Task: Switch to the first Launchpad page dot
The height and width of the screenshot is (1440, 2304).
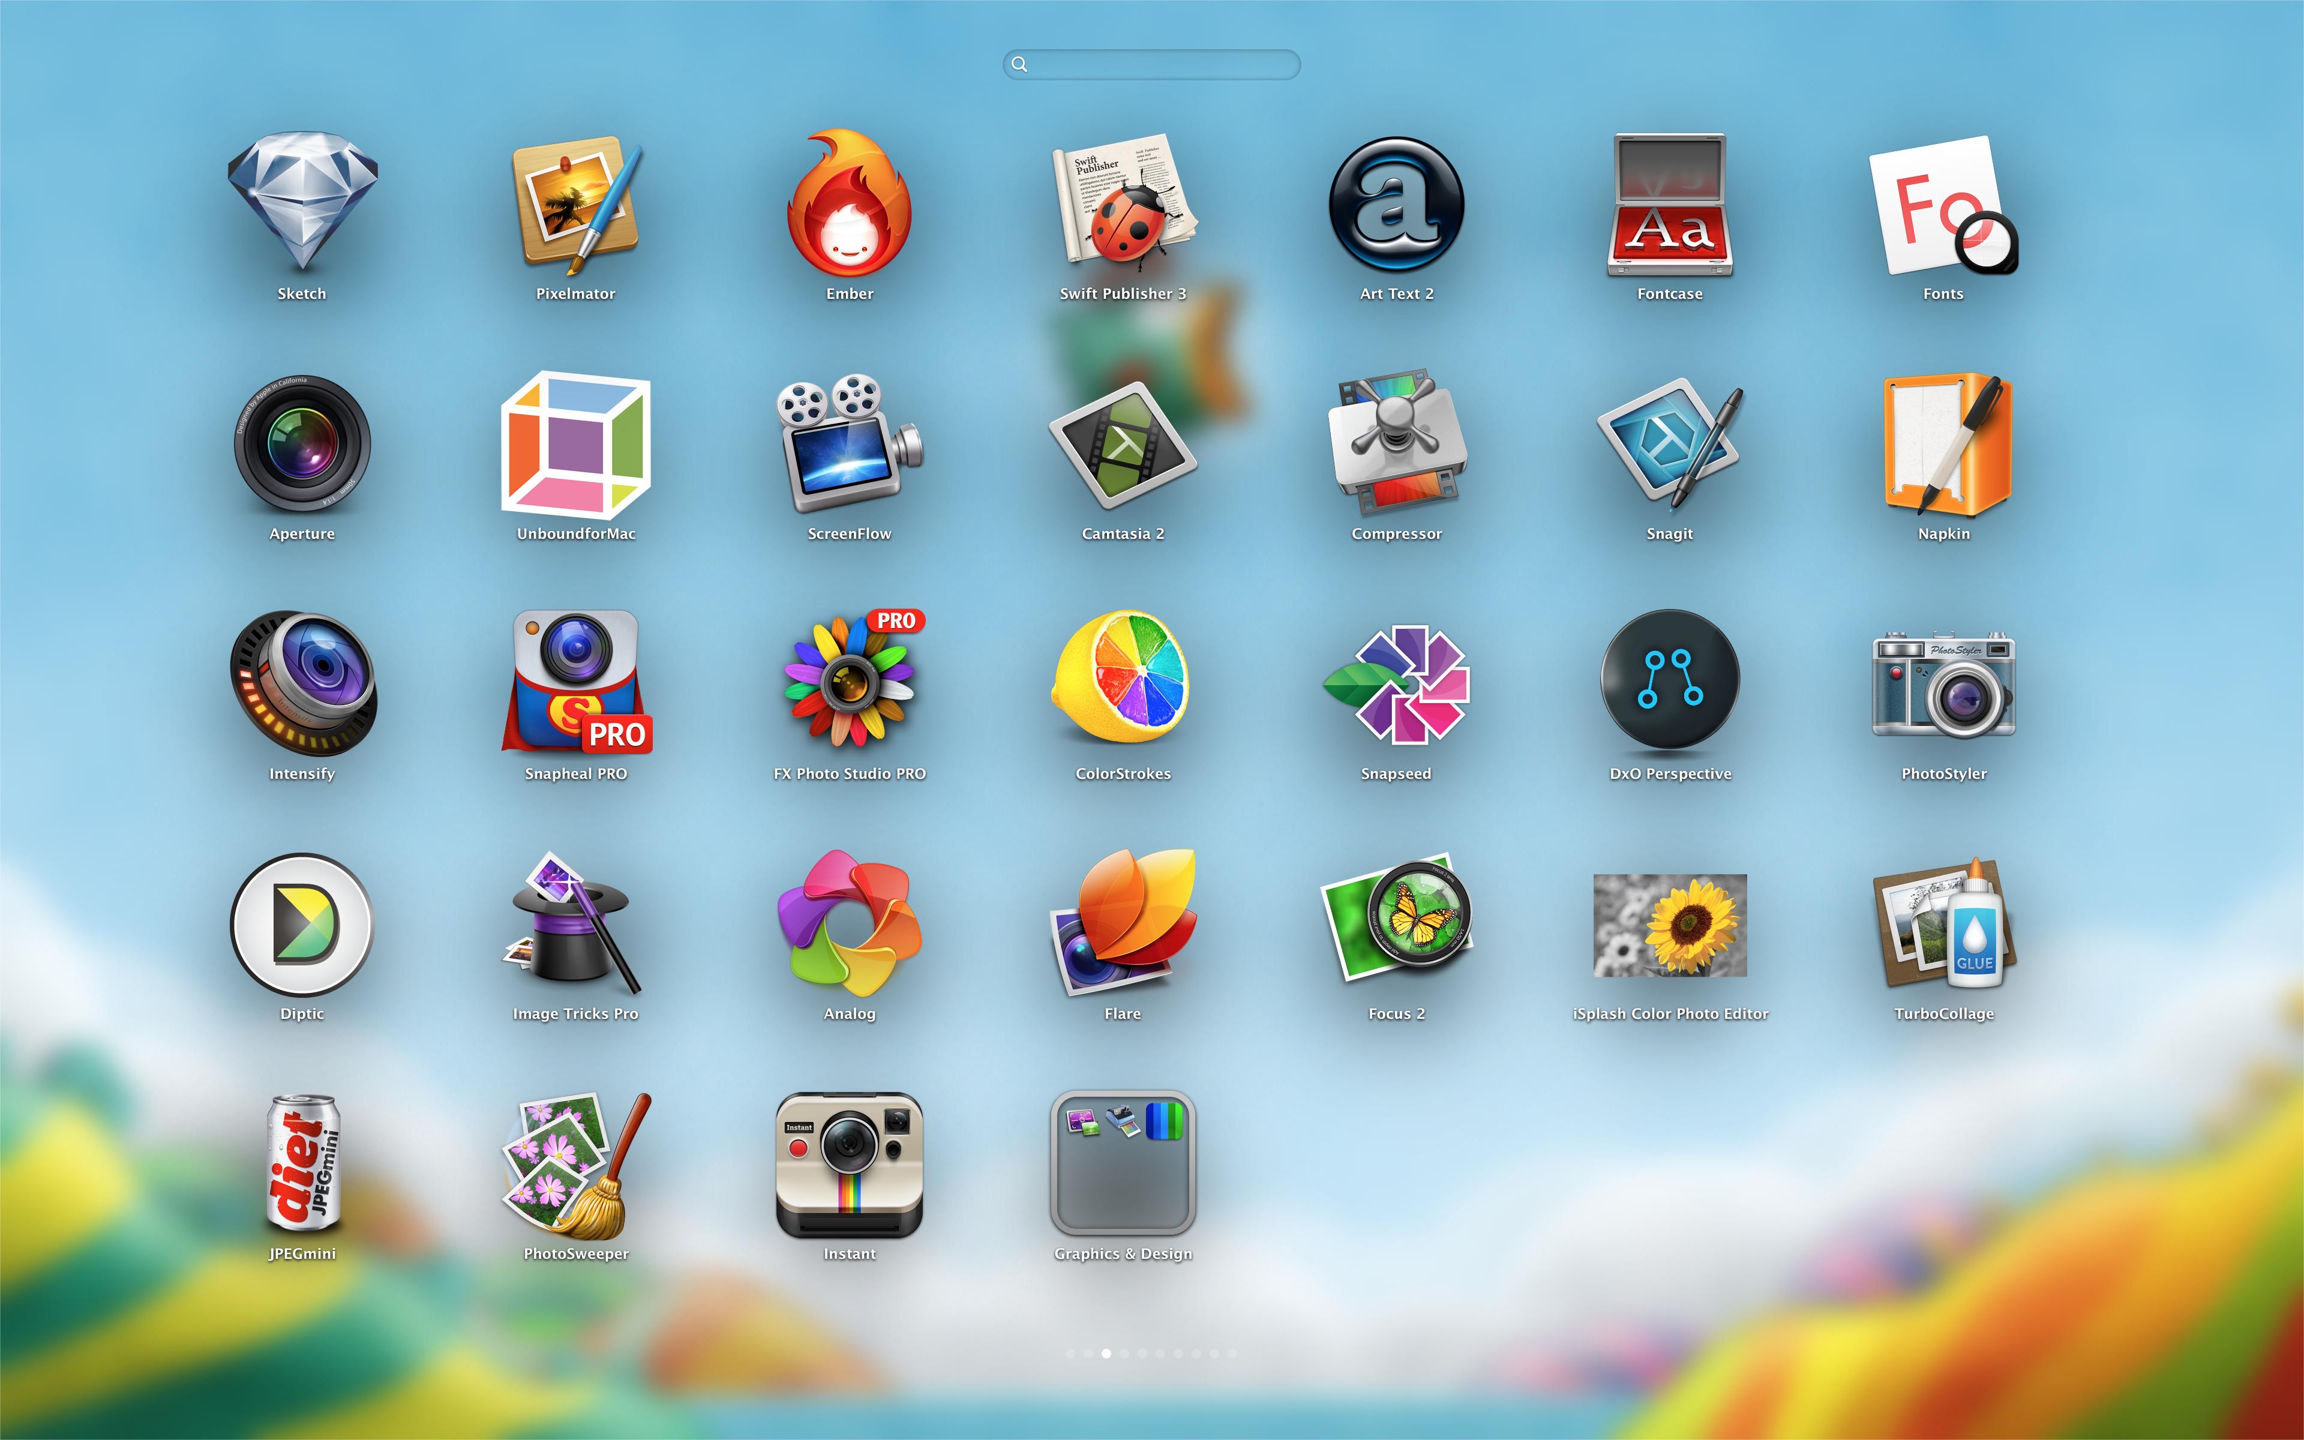Action: click(1070, 1354)
